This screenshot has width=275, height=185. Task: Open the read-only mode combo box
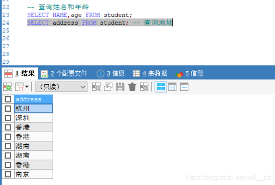point(62,87)
